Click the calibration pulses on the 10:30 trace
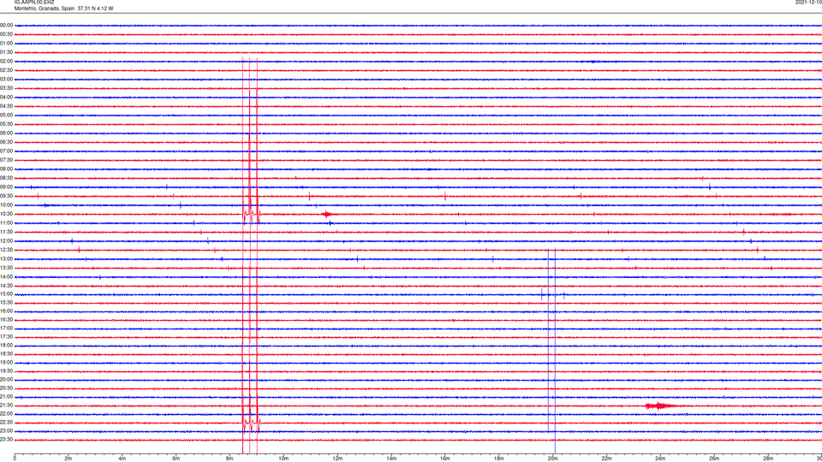The image size is (822, 462). click(251, 216)
